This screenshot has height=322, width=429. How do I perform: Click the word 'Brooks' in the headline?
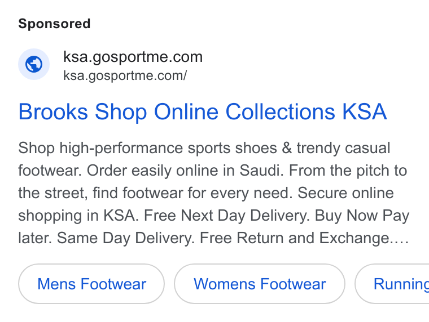pos(53,111)
